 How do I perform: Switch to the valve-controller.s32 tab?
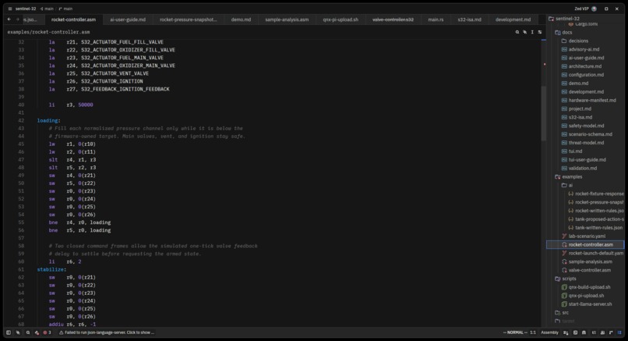393,20
